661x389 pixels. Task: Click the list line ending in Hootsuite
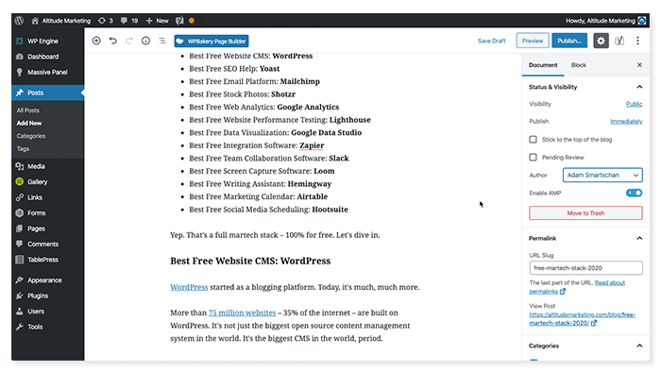click(x=268, y=210)
